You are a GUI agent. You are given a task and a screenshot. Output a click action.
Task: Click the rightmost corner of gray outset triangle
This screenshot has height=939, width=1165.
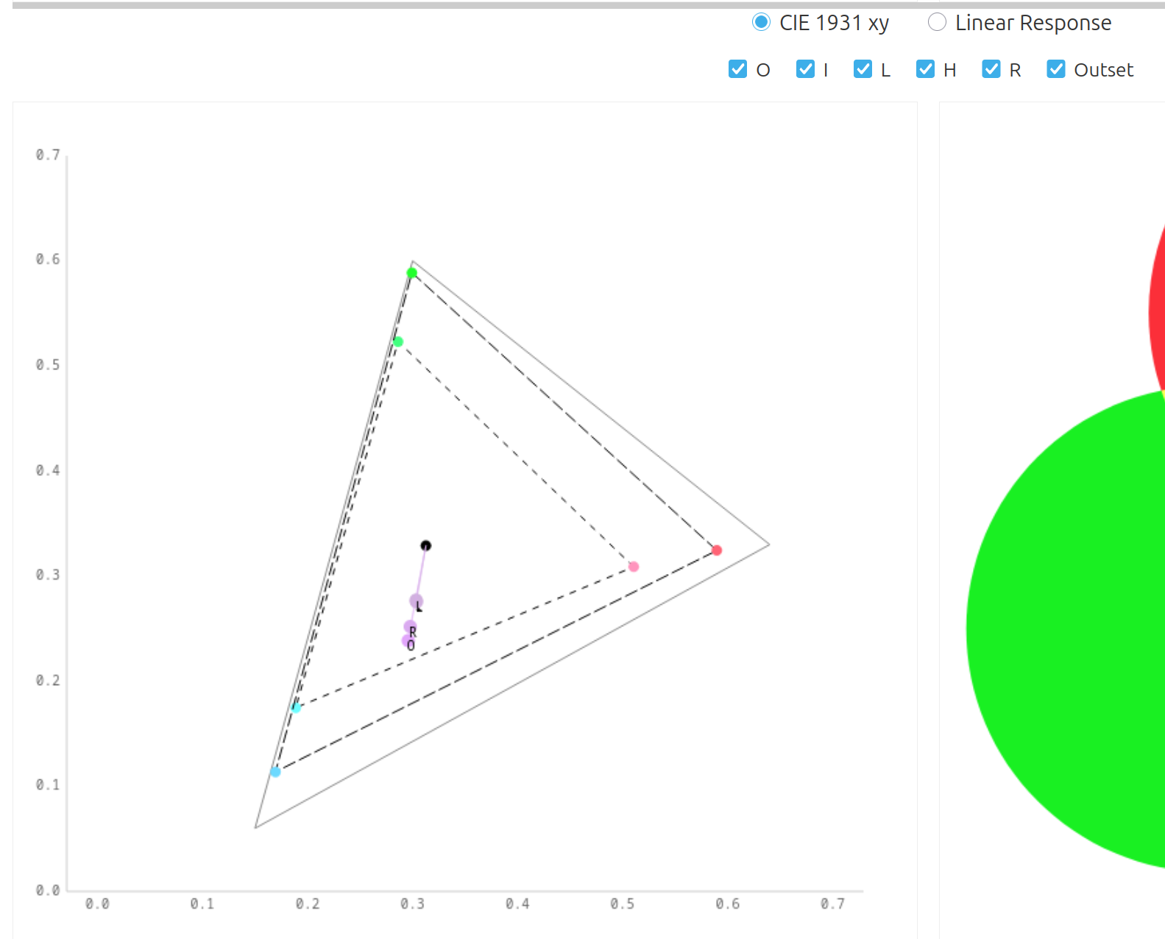point(769,545)
